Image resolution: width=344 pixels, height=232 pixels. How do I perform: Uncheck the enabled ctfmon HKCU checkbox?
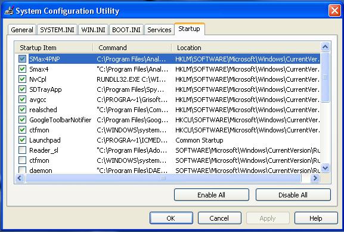click(x=22, y=130)
